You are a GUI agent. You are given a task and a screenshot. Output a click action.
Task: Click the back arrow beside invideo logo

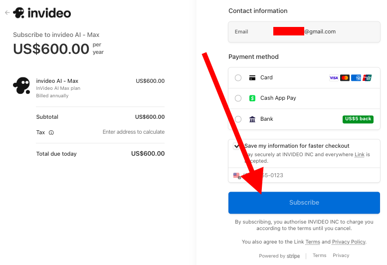click(7, 13)
